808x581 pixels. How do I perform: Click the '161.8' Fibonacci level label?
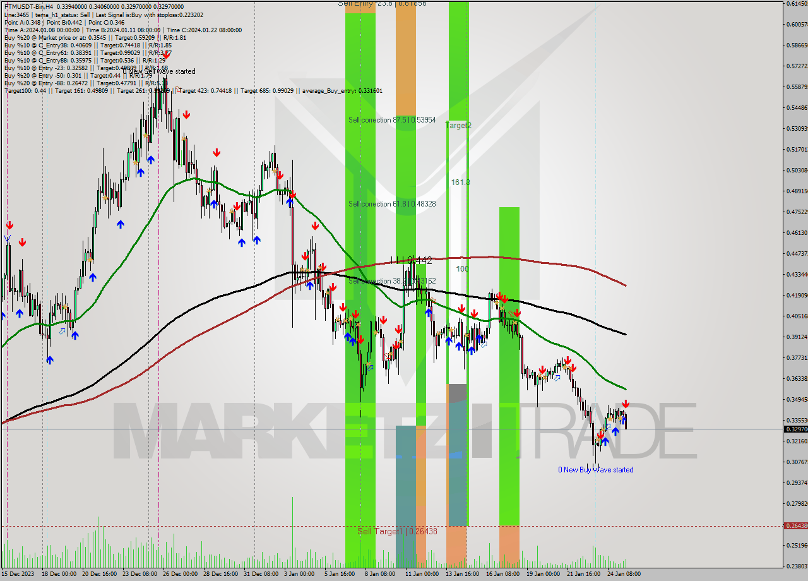click(460, 183)
